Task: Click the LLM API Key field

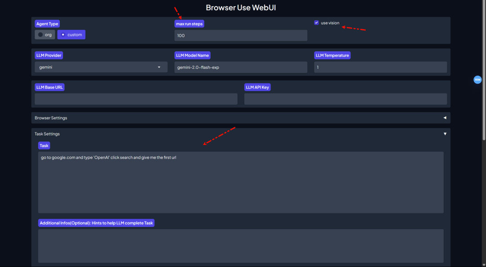Action: coord(346,99)
